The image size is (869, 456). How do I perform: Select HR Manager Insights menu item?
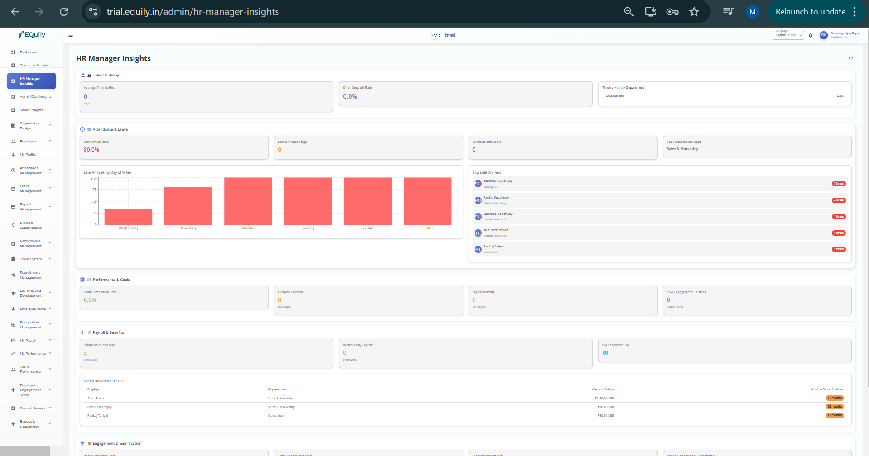tap(31, 81)
